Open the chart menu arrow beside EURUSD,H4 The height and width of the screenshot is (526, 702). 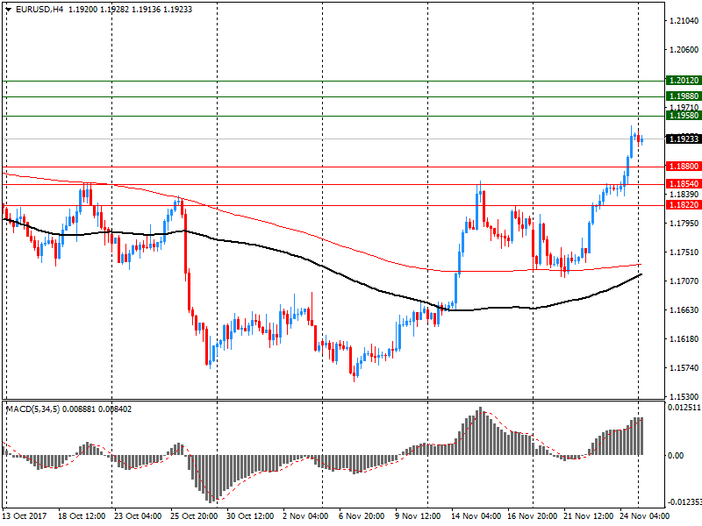point(9,9)
